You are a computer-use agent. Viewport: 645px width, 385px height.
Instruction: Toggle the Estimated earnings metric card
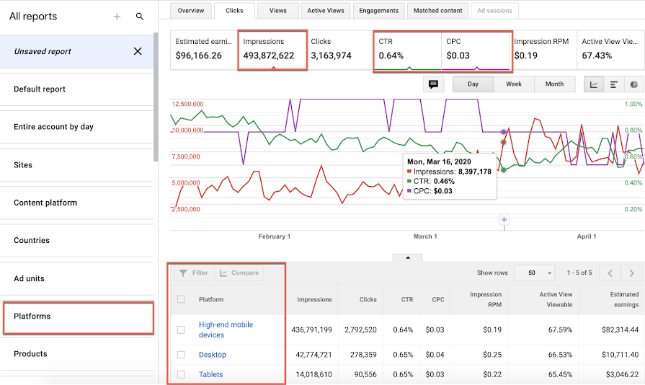(x=204, y=50)
